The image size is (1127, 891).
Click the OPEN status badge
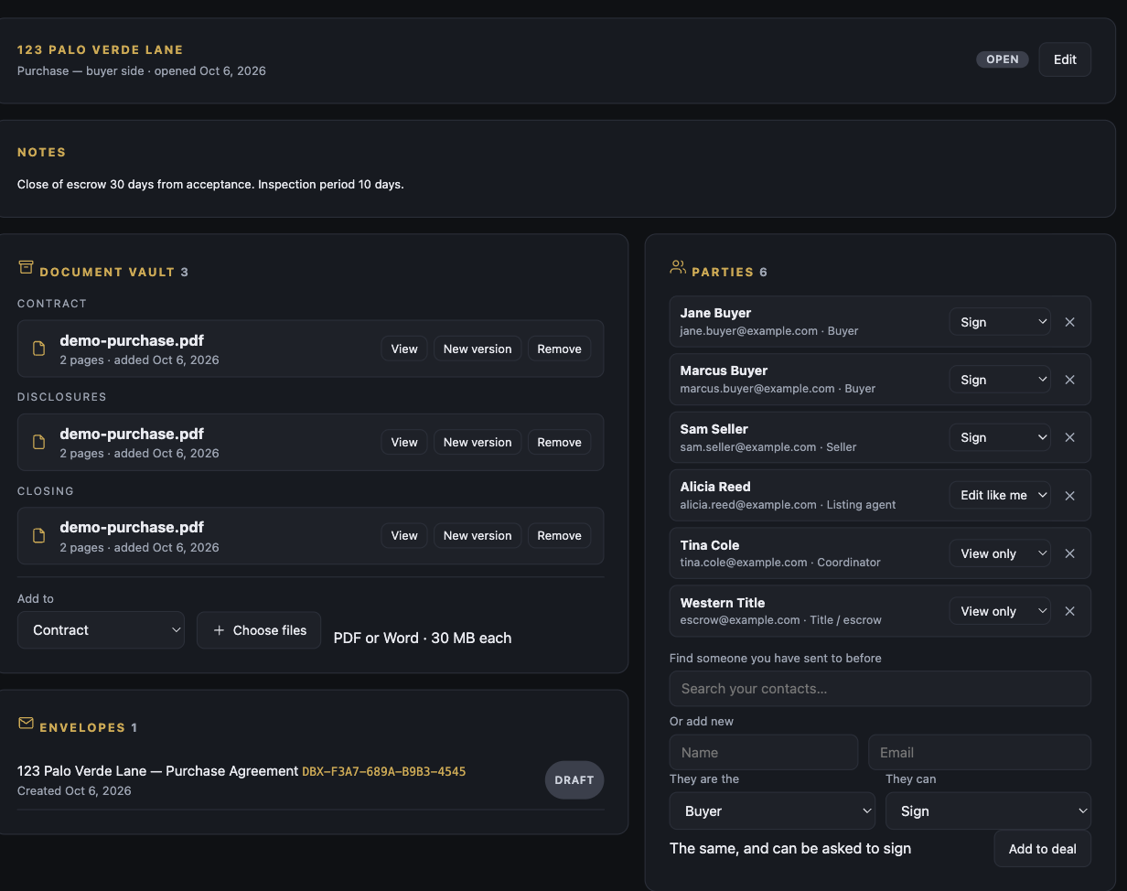coord(1003,59)
